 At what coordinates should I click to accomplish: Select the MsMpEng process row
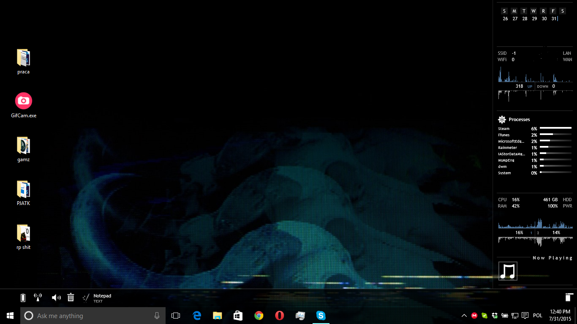[535, 160]
